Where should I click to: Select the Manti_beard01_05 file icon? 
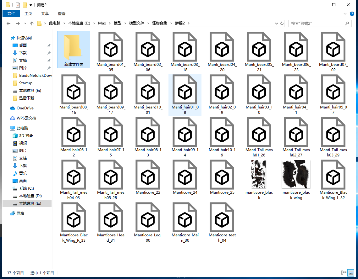point(111,47)
